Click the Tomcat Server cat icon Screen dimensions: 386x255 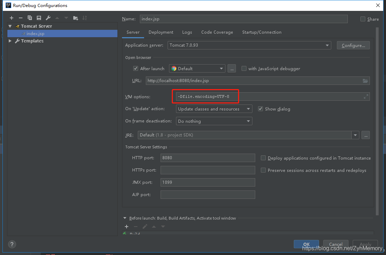17,26
